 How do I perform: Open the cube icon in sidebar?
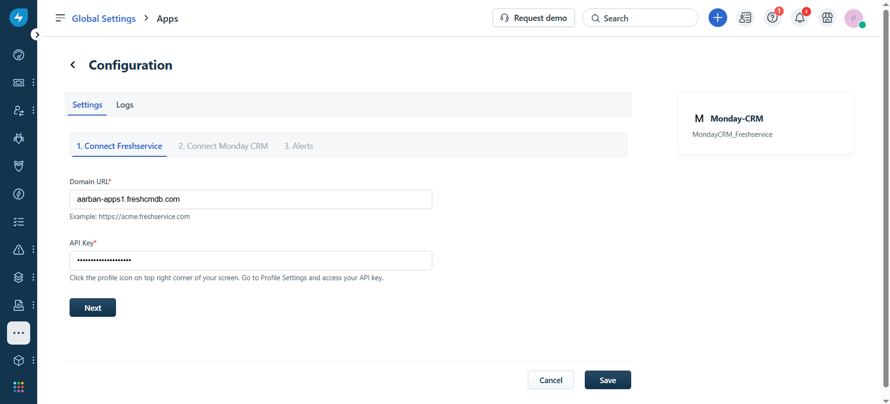pyautogui.click(x=19, y=360)
